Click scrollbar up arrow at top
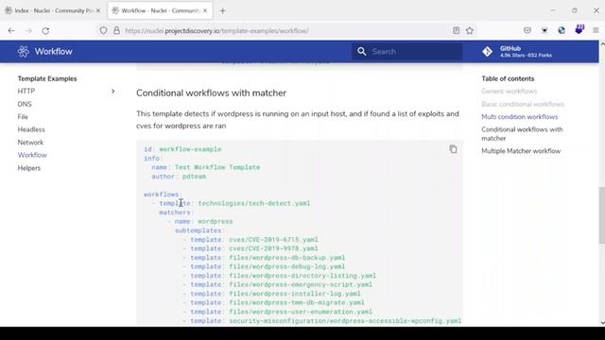The width and height of the screenshot is (605, 340). (602, 44)
